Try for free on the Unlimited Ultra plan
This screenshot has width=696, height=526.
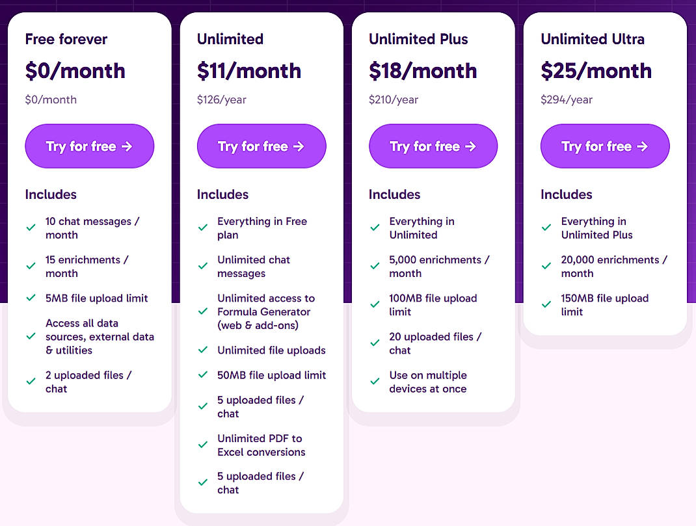coord(604,146)
